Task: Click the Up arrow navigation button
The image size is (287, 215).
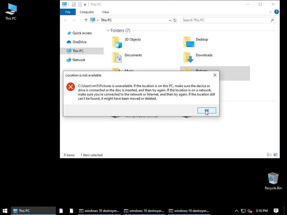Action: click(86, 20)
